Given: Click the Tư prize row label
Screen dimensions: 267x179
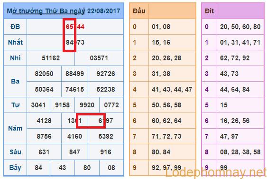Looking at the screenshot, I should point(15,105).
